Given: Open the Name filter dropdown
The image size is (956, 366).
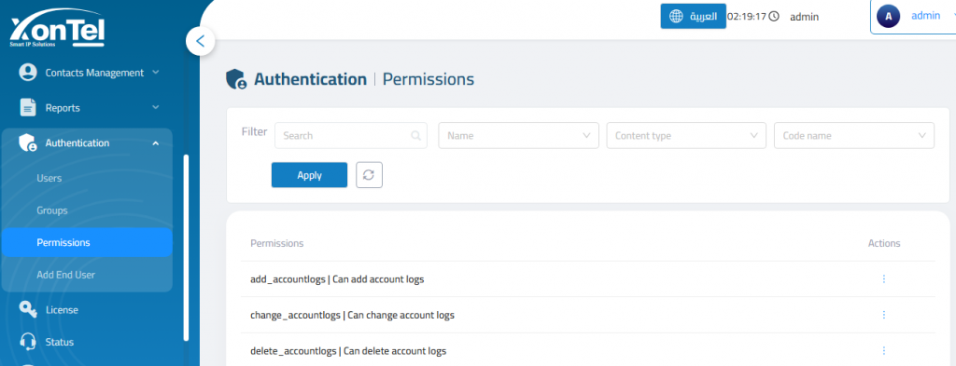Looking at the screenshot, I should click(x=518, y=136).
